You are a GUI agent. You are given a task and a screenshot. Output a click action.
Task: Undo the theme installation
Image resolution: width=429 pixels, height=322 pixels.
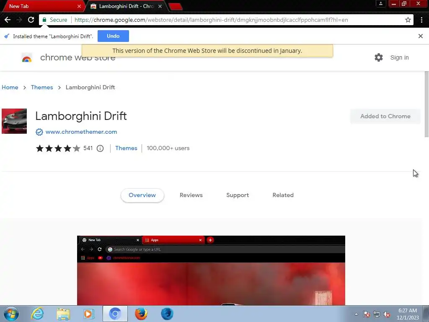tap(113, 36)
